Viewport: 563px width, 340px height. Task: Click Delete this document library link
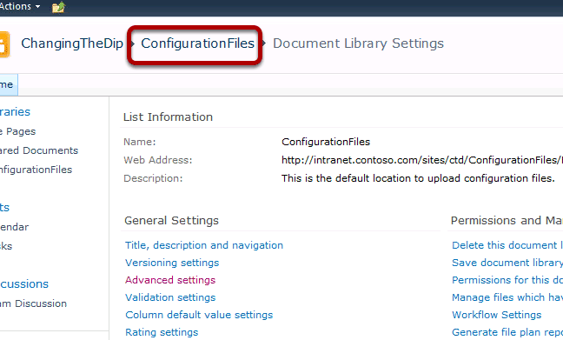pyautogui.click(x=507, y=245)
